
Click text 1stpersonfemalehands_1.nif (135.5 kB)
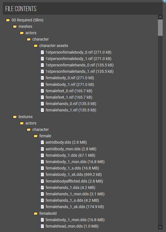[79, 71]
